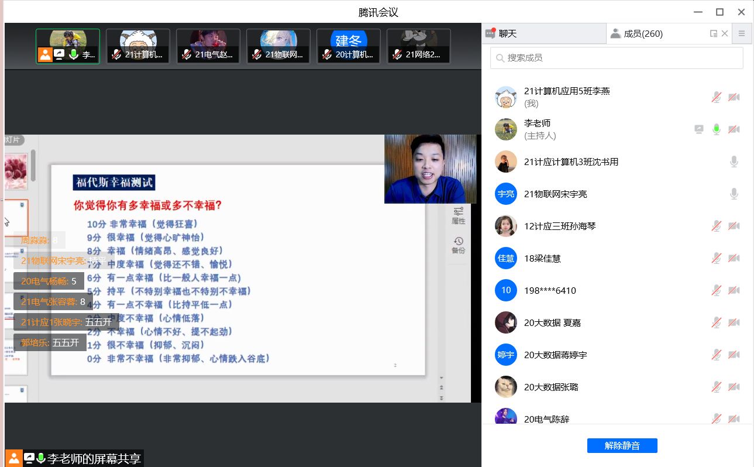The height and width of the screenshot is (467, 754).
Task: Click the camera-off icon for 20大数据张璐
Action: coord(734,387)
